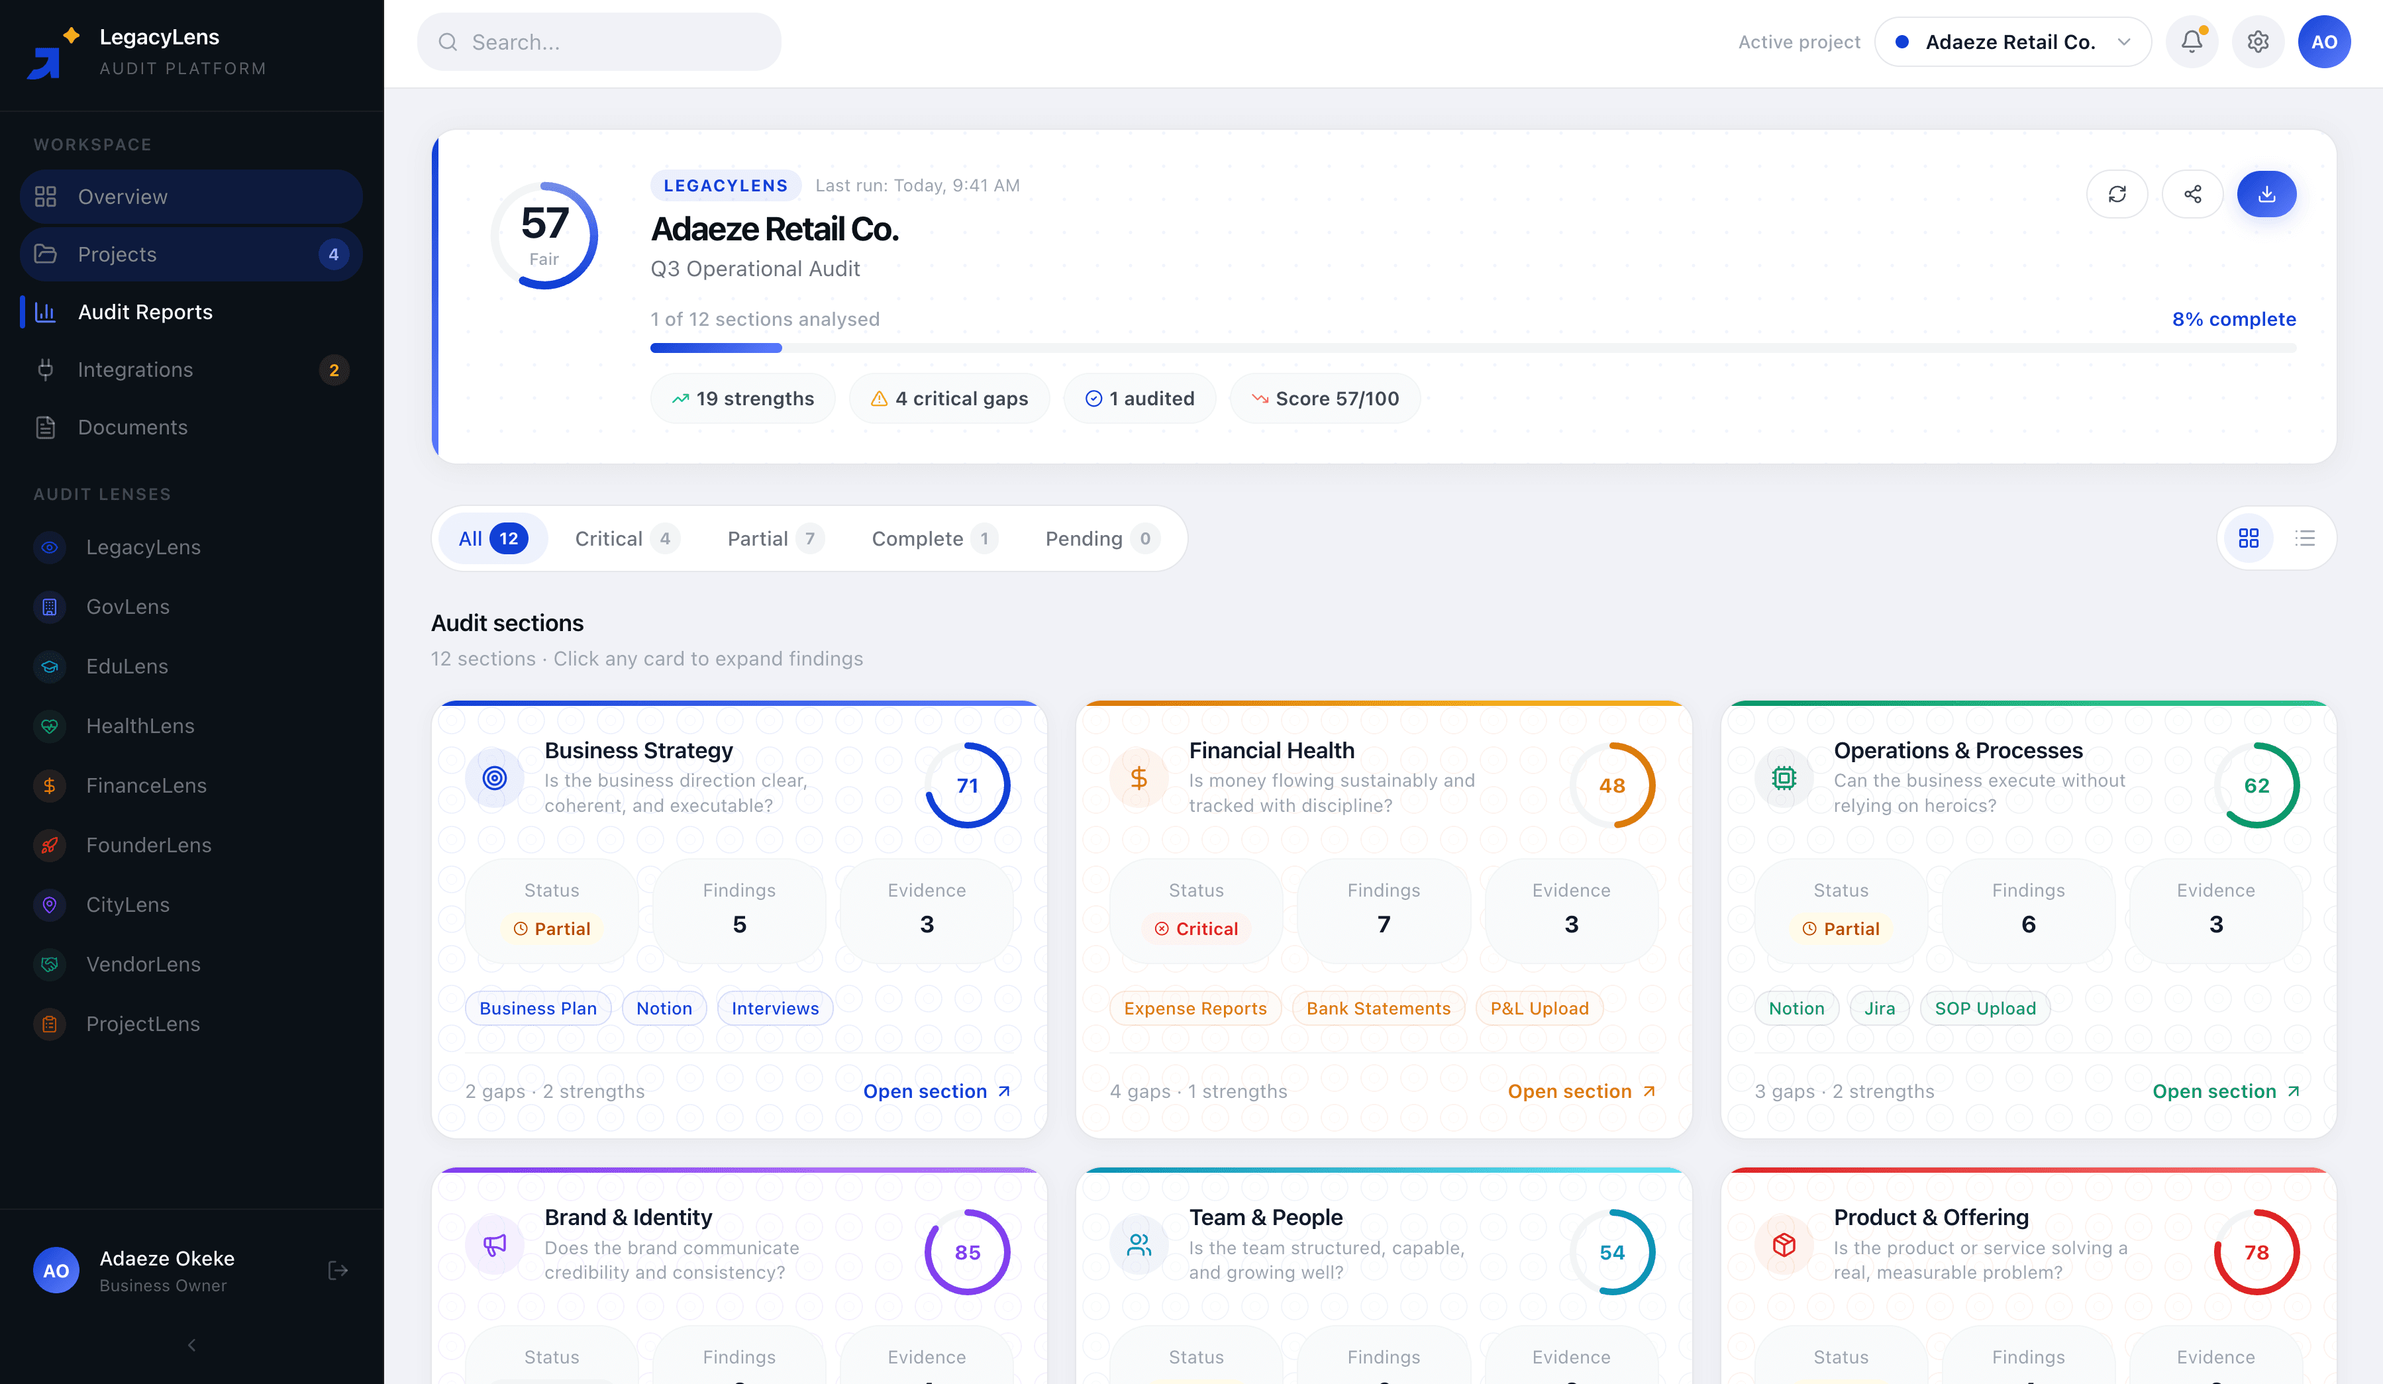This screenshot has width=2383, height=1384.
Task: Click the Expense Reports source tag
Action: 1195,1008
